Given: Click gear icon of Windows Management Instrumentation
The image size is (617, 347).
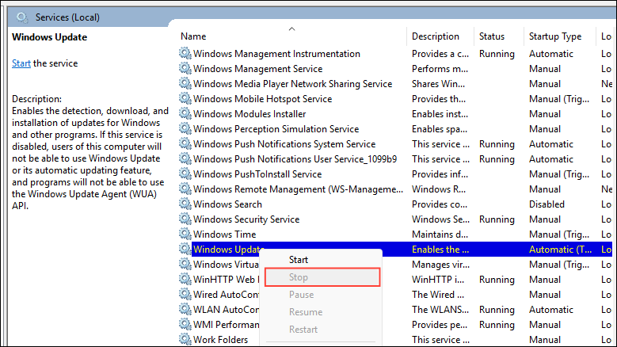Looking at the screenshot, I should click(185, 53).
